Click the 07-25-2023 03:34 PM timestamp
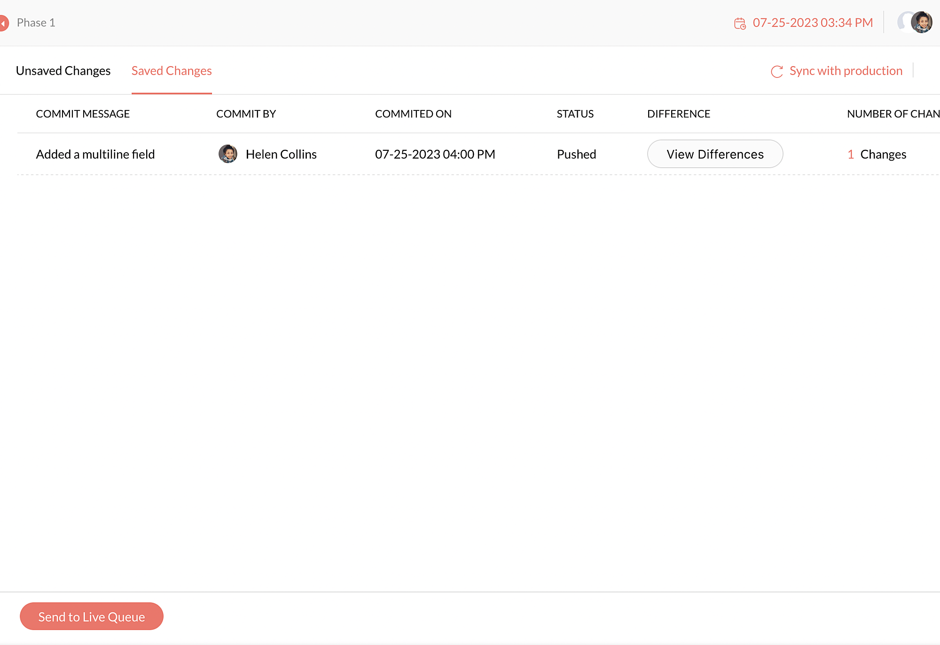The image size is (940, 645). [x=813, y=23]
